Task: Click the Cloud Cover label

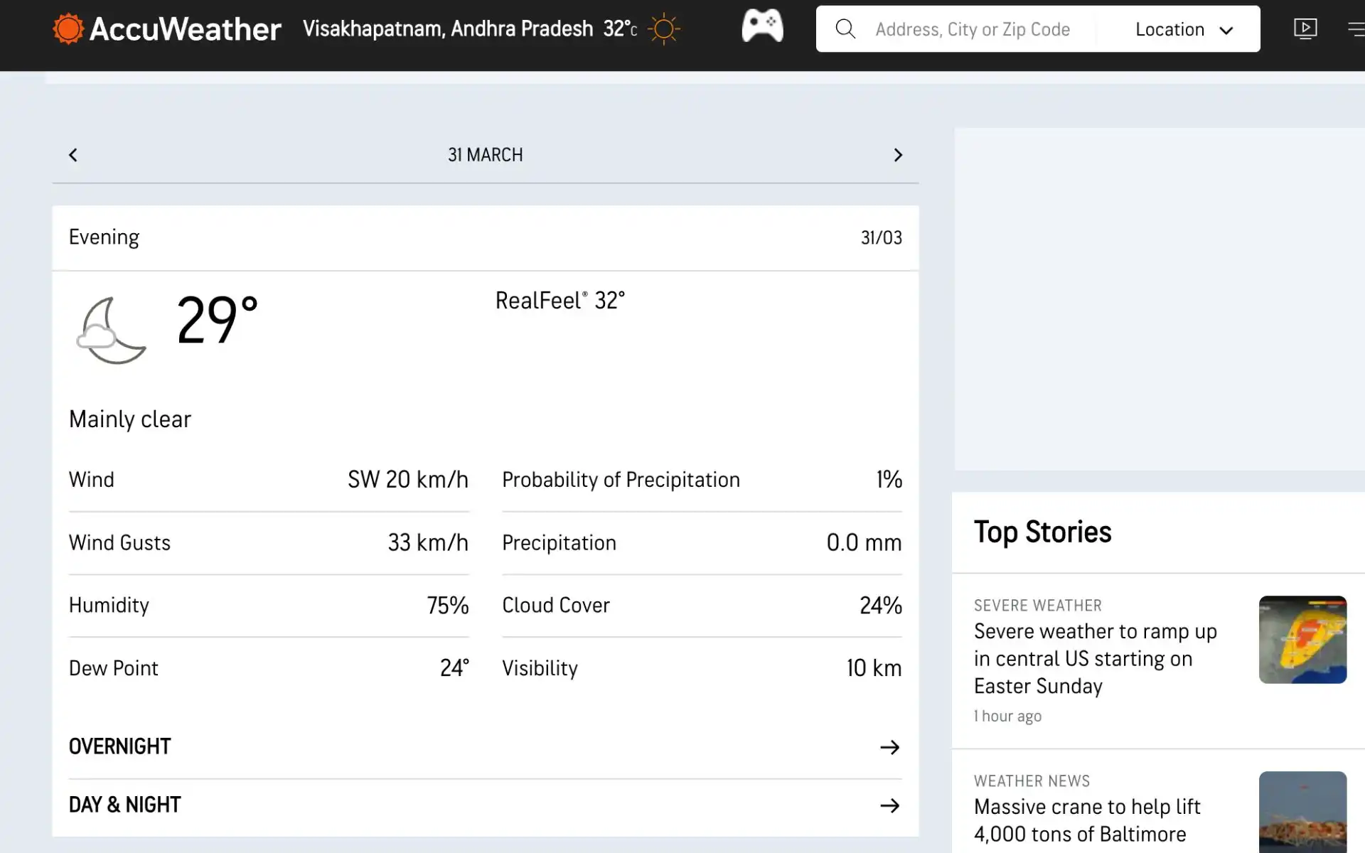Action: pyautogui.click(x=556, y=606)
